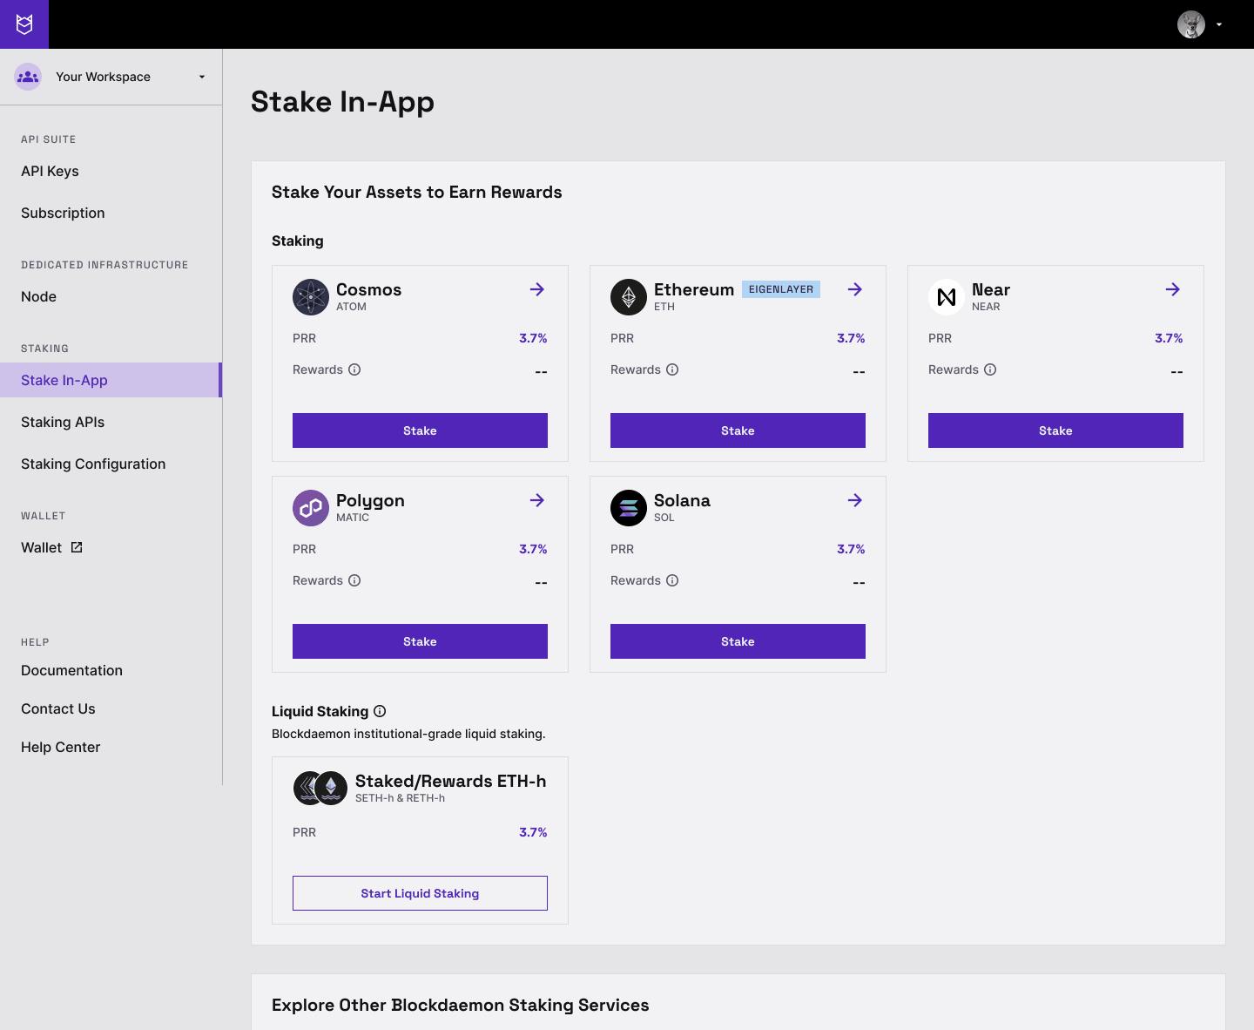This screenshot has width=1254, height=1030.
Task: Open Solana details via arrow icon
Action: [855, 500]
